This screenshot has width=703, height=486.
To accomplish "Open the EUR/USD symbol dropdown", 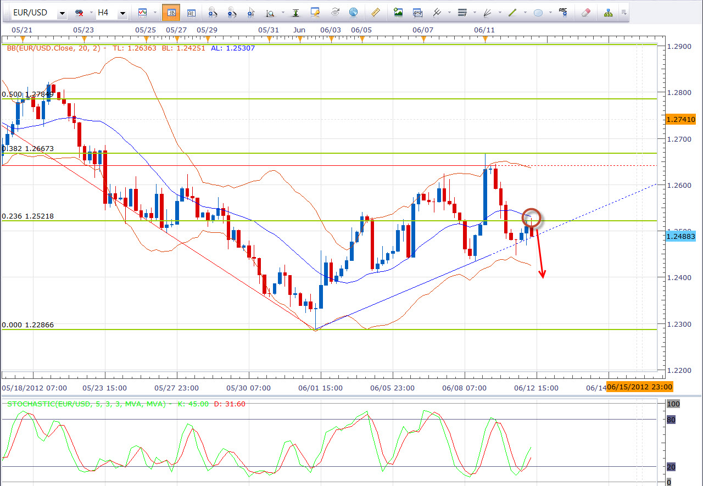I will point(62,13).
